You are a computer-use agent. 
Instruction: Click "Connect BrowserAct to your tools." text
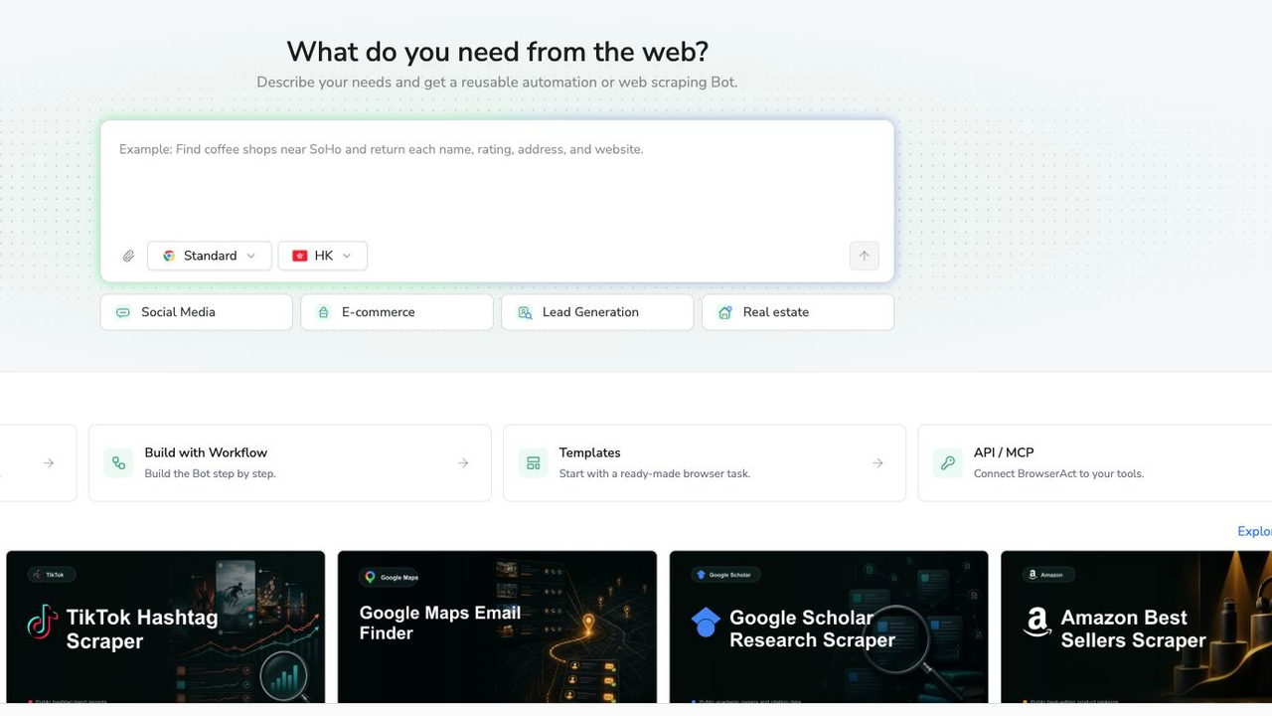coord(1058,473)
